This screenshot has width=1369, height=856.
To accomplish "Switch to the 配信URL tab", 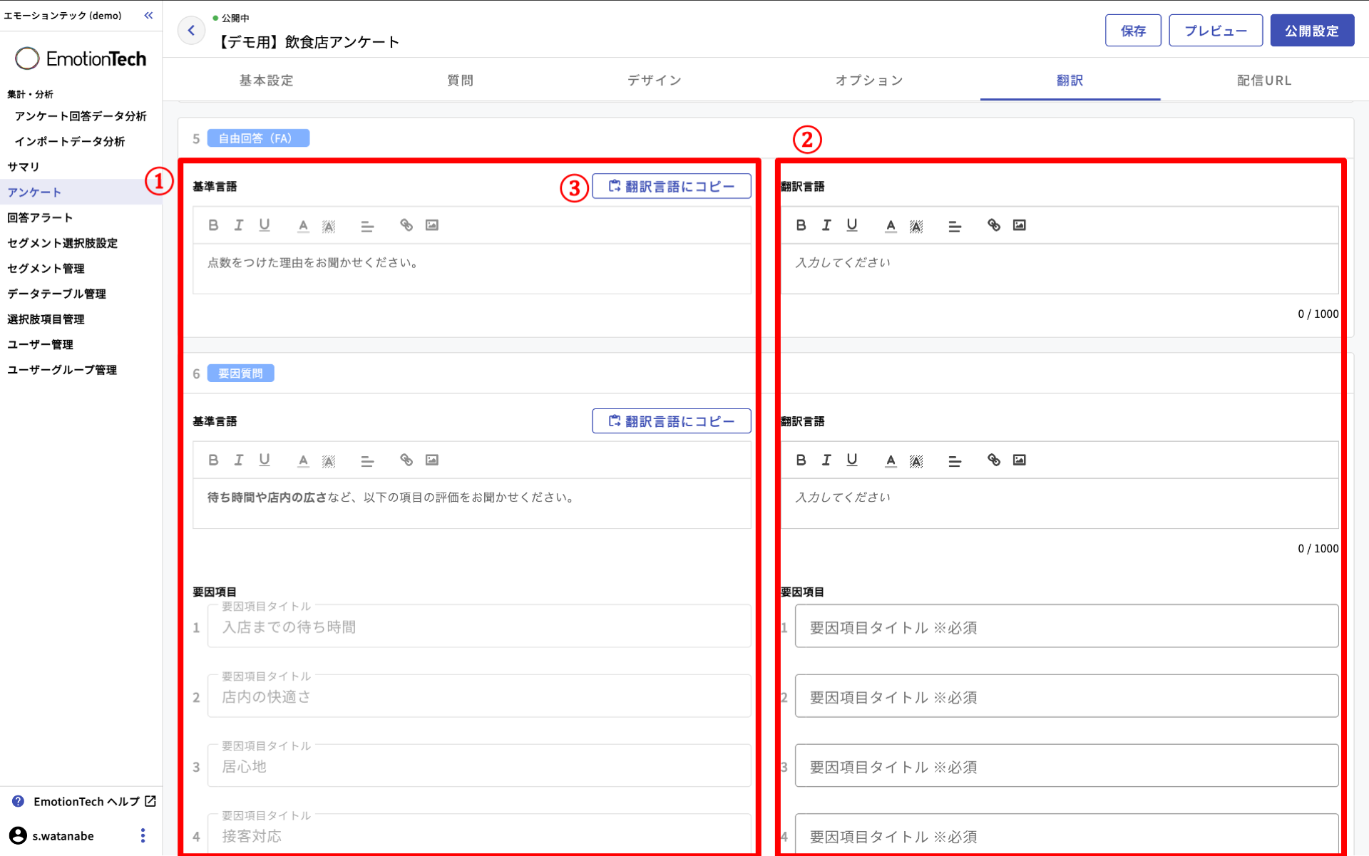I will (1263, 81).
